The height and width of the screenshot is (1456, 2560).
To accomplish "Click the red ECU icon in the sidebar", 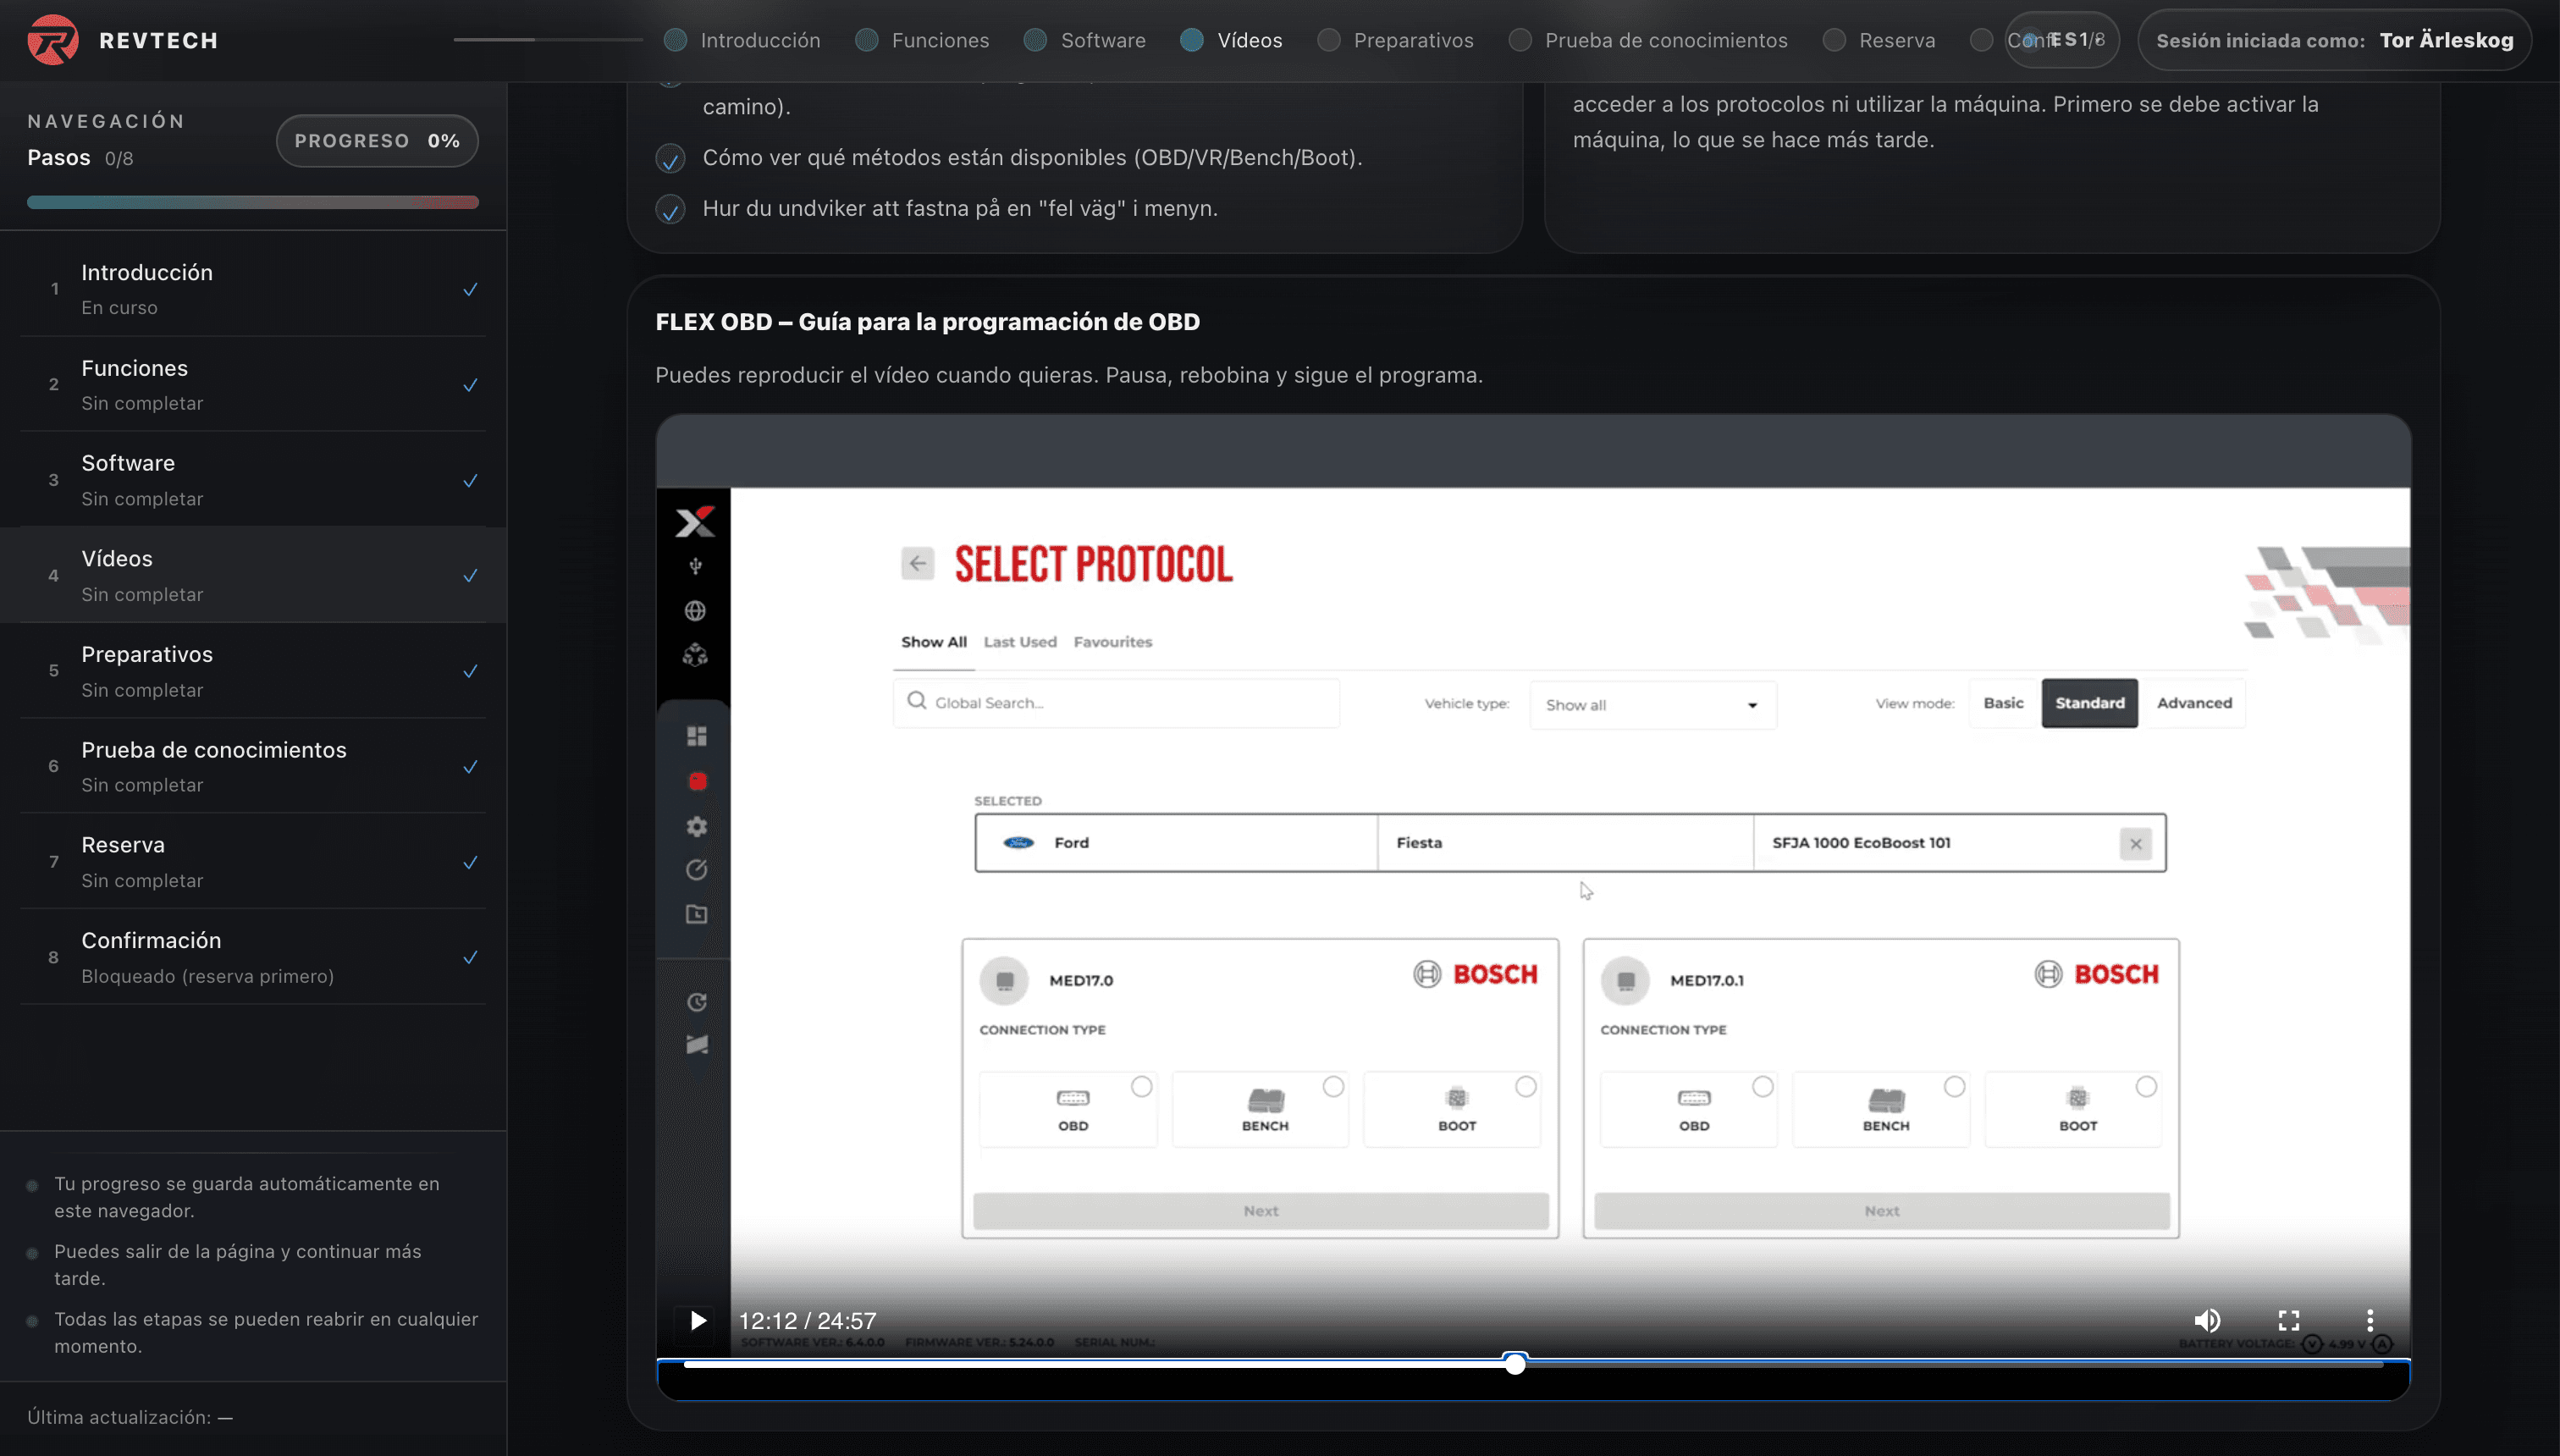I will tap(697, 781).
